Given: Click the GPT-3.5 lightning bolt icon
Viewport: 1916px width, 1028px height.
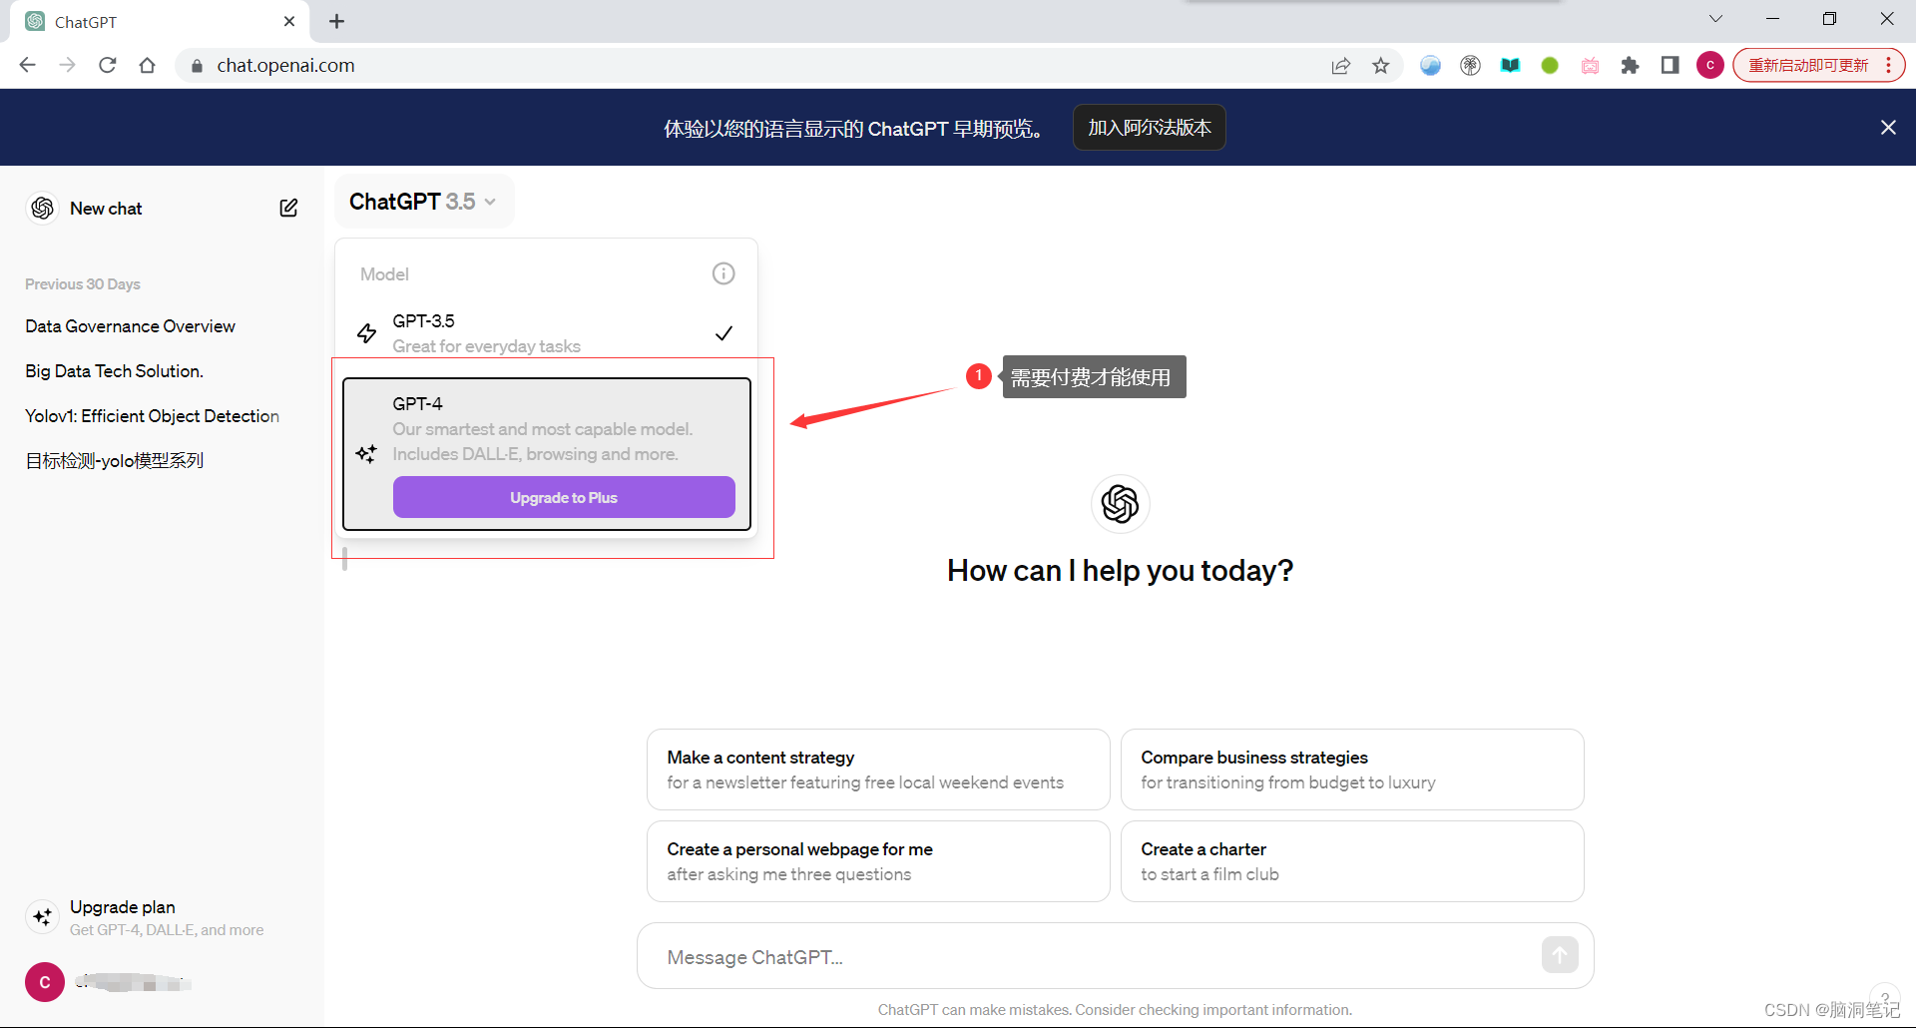Looking at the screenshot, I should tap(367, 333).
